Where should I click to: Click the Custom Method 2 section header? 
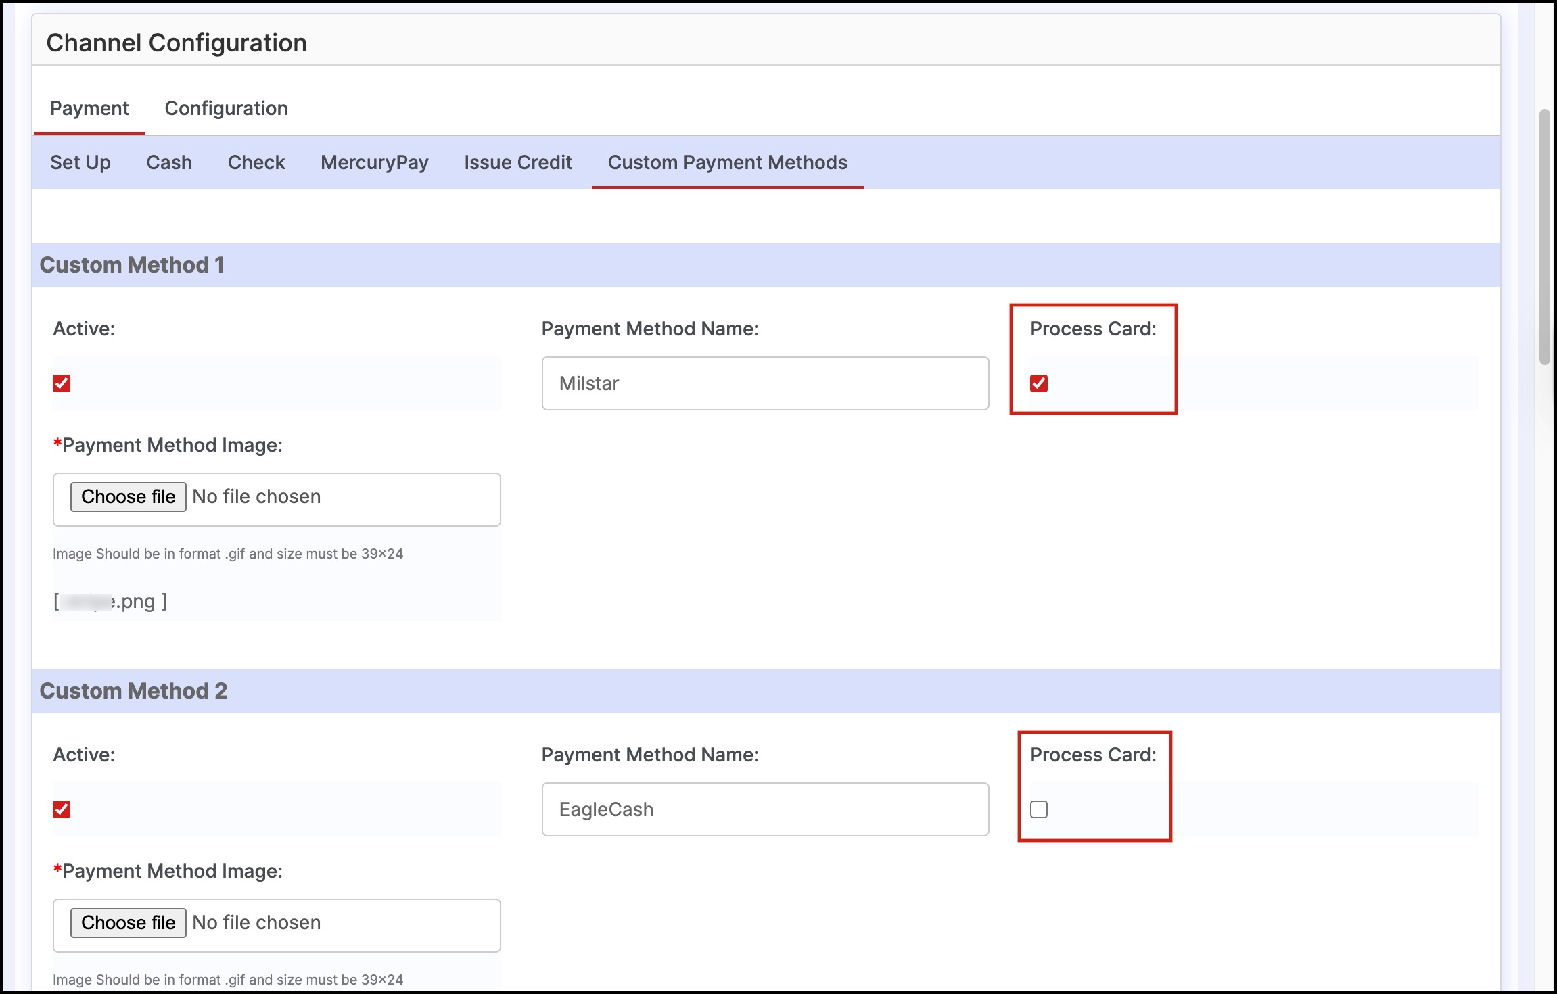pyautogui.click(x=133, y=691)
